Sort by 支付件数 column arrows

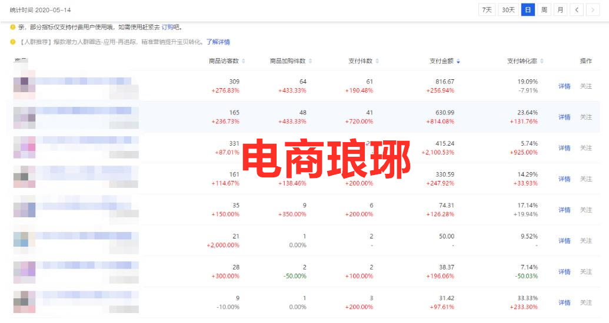pyautogui.click(x=377, y=61)
